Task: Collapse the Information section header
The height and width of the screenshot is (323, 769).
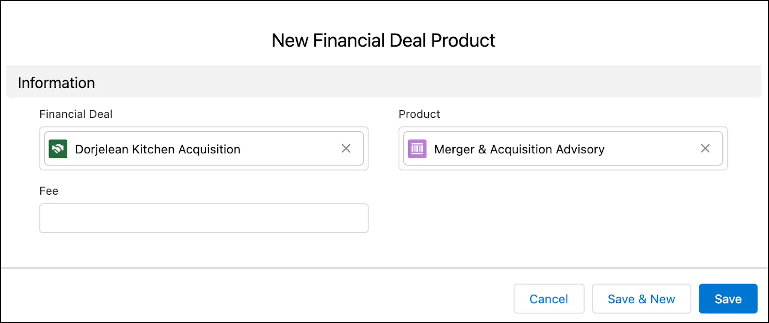Action: [x=384, y=83]
